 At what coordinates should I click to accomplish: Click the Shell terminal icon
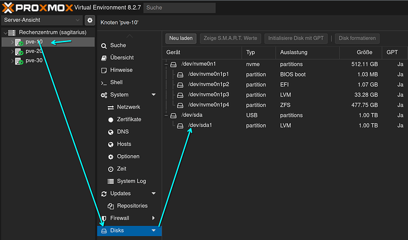tap(104, 83)
